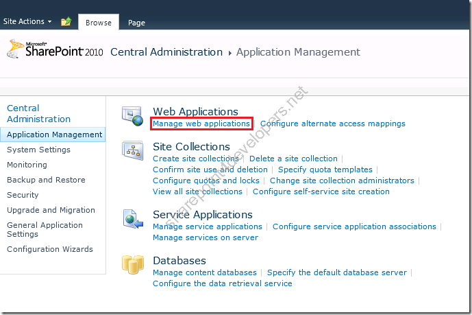Open Central Administration breadcrumb link
The image size is (472, 315).
[166, 52]
